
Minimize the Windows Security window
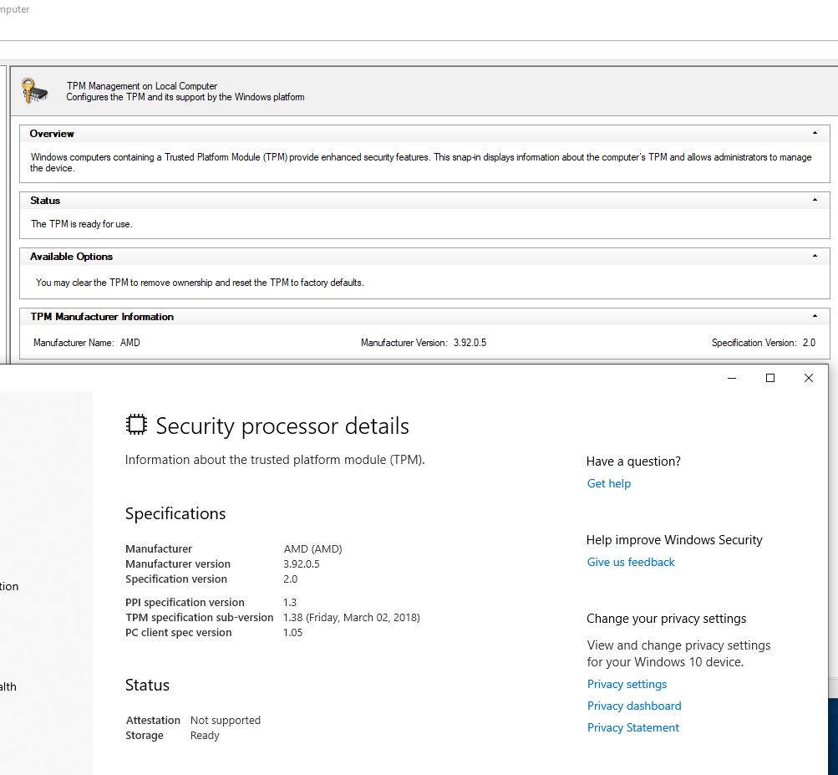[732, 378]
